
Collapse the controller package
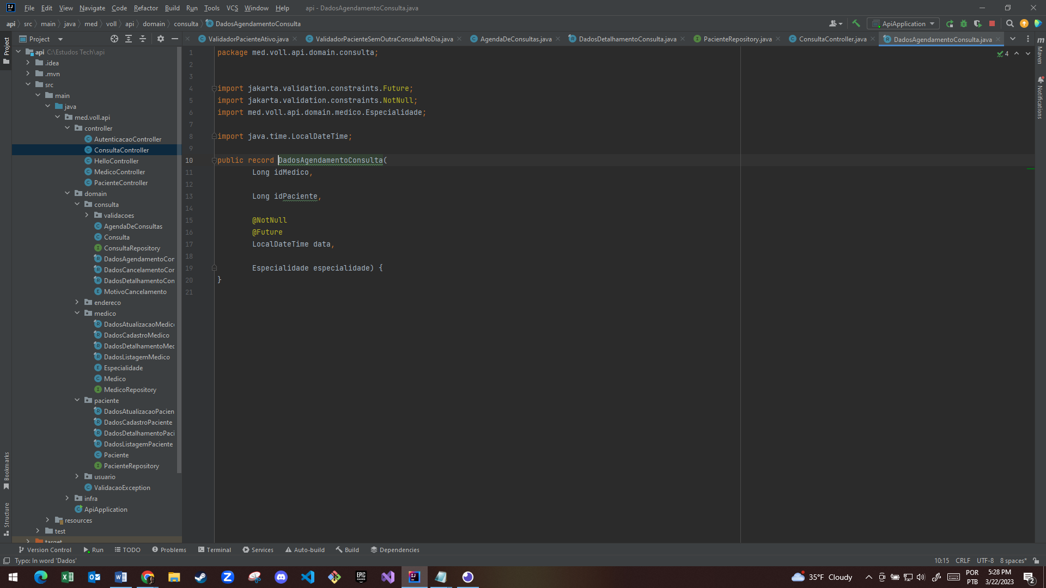(67, 128)
